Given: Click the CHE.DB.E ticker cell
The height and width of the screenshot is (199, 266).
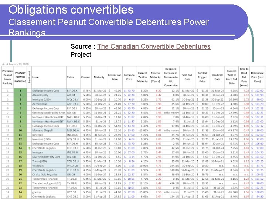Looking at the screenshot, I should pos(73,148).
